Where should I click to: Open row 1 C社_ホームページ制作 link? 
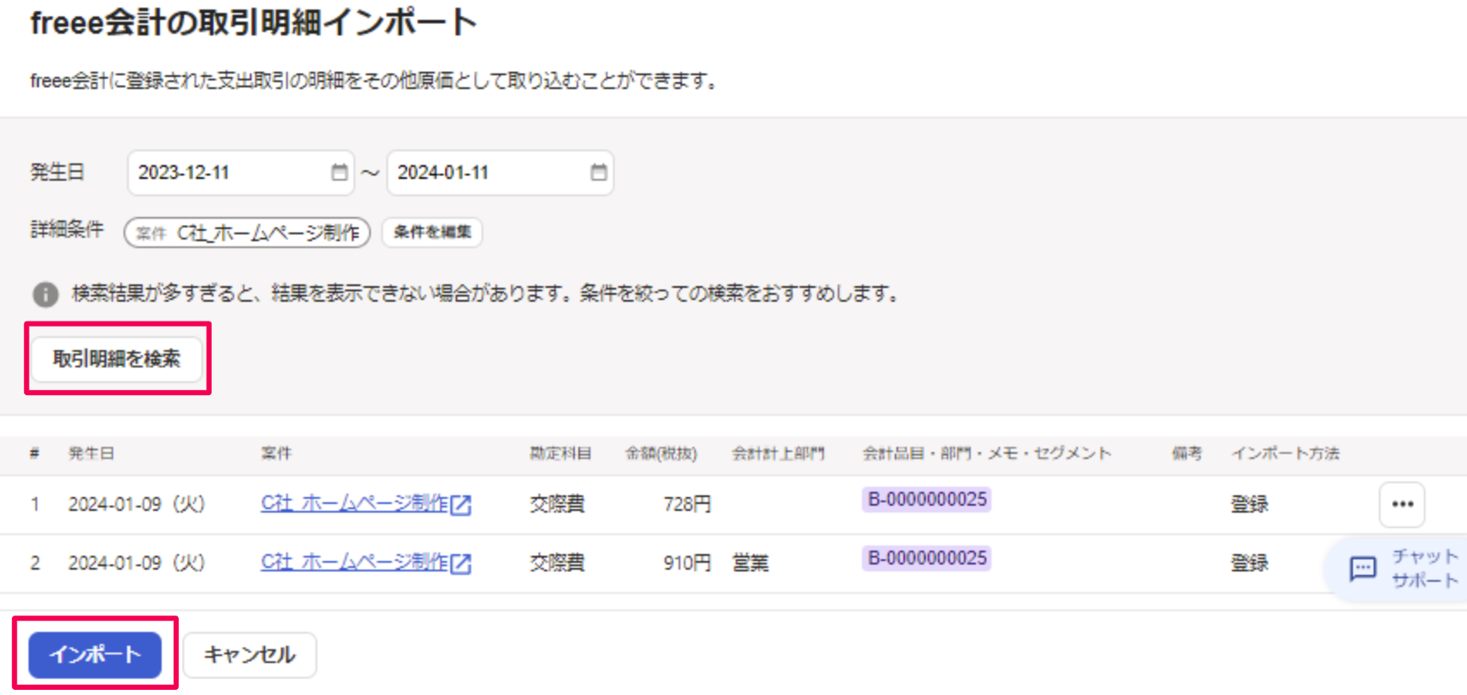354,503
